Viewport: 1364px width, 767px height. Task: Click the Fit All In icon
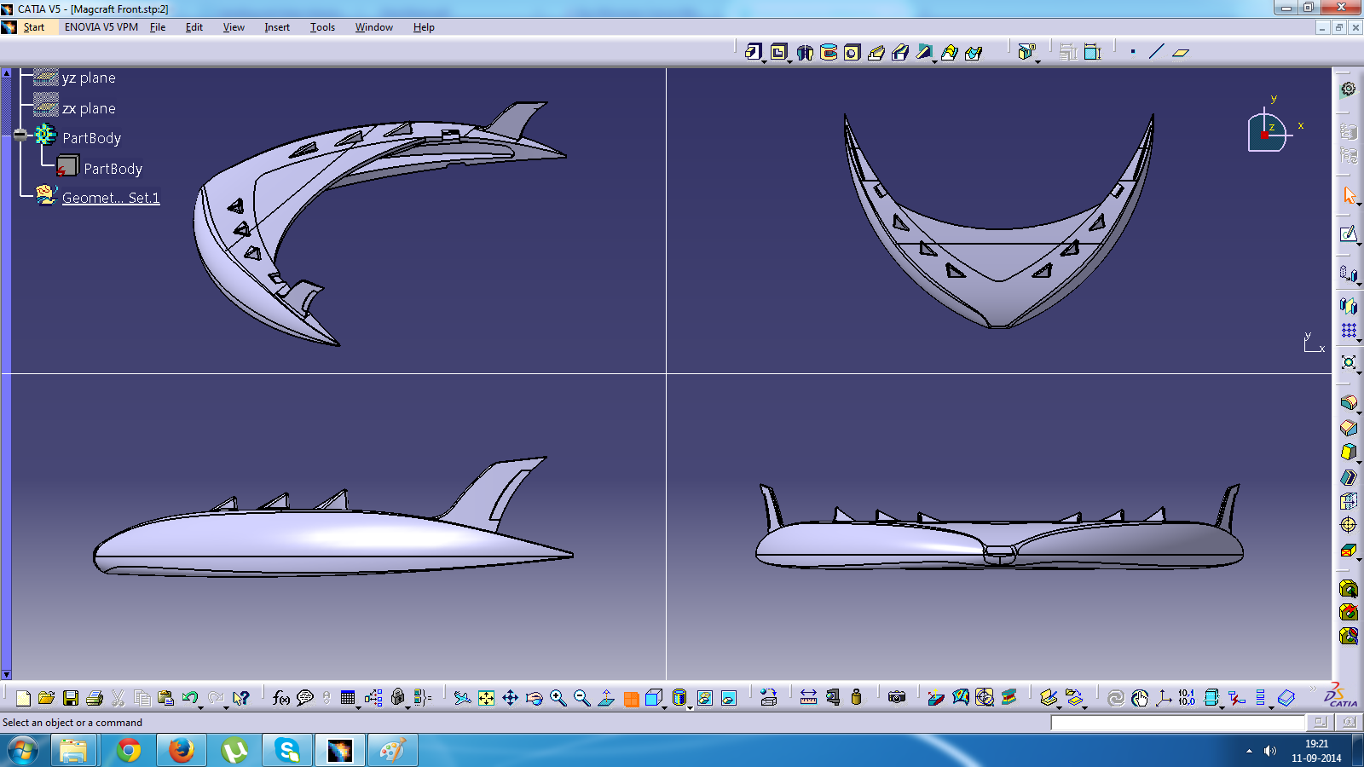[x=486, y=698]
